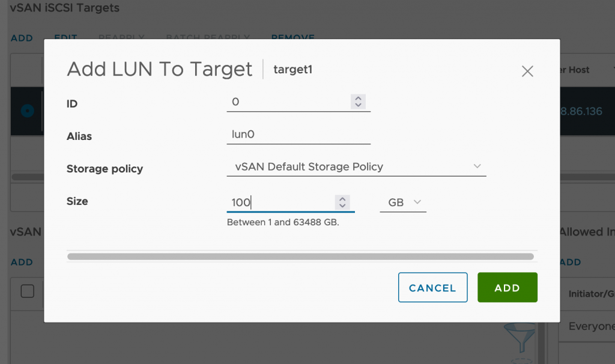The height and width of the screenshot is (364, 615).
Task: Close the Add LUN To Target dialog
Action: coord(527,71)
